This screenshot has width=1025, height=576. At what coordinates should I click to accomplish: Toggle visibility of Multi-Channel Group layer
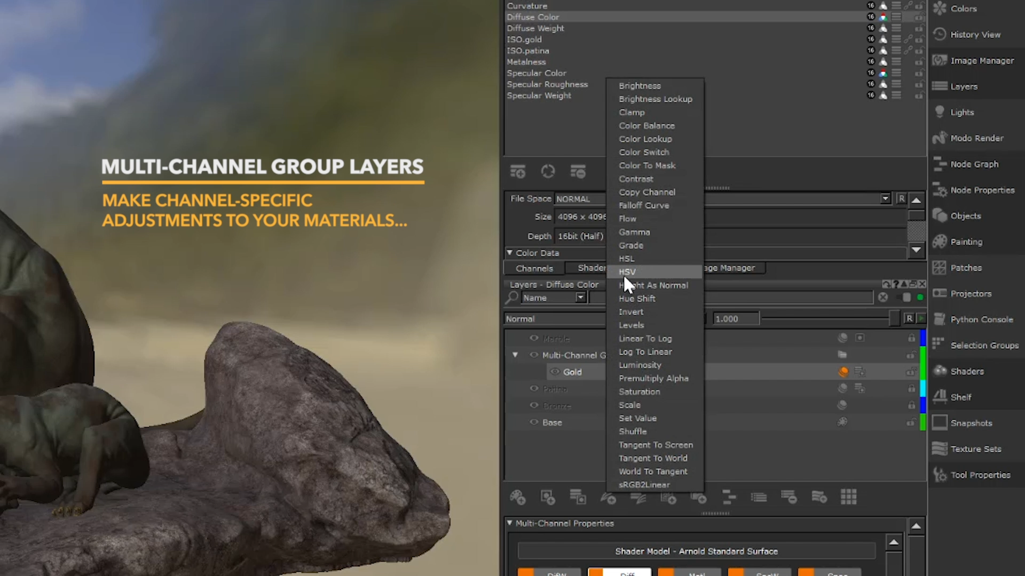pos(534,355)
